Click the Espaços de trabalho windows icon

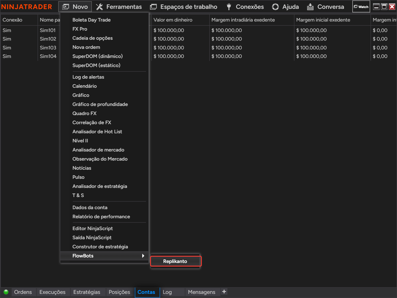(x=153, y=7)
